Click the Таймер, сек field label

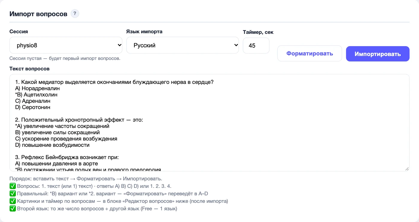(x=258, y=32)
